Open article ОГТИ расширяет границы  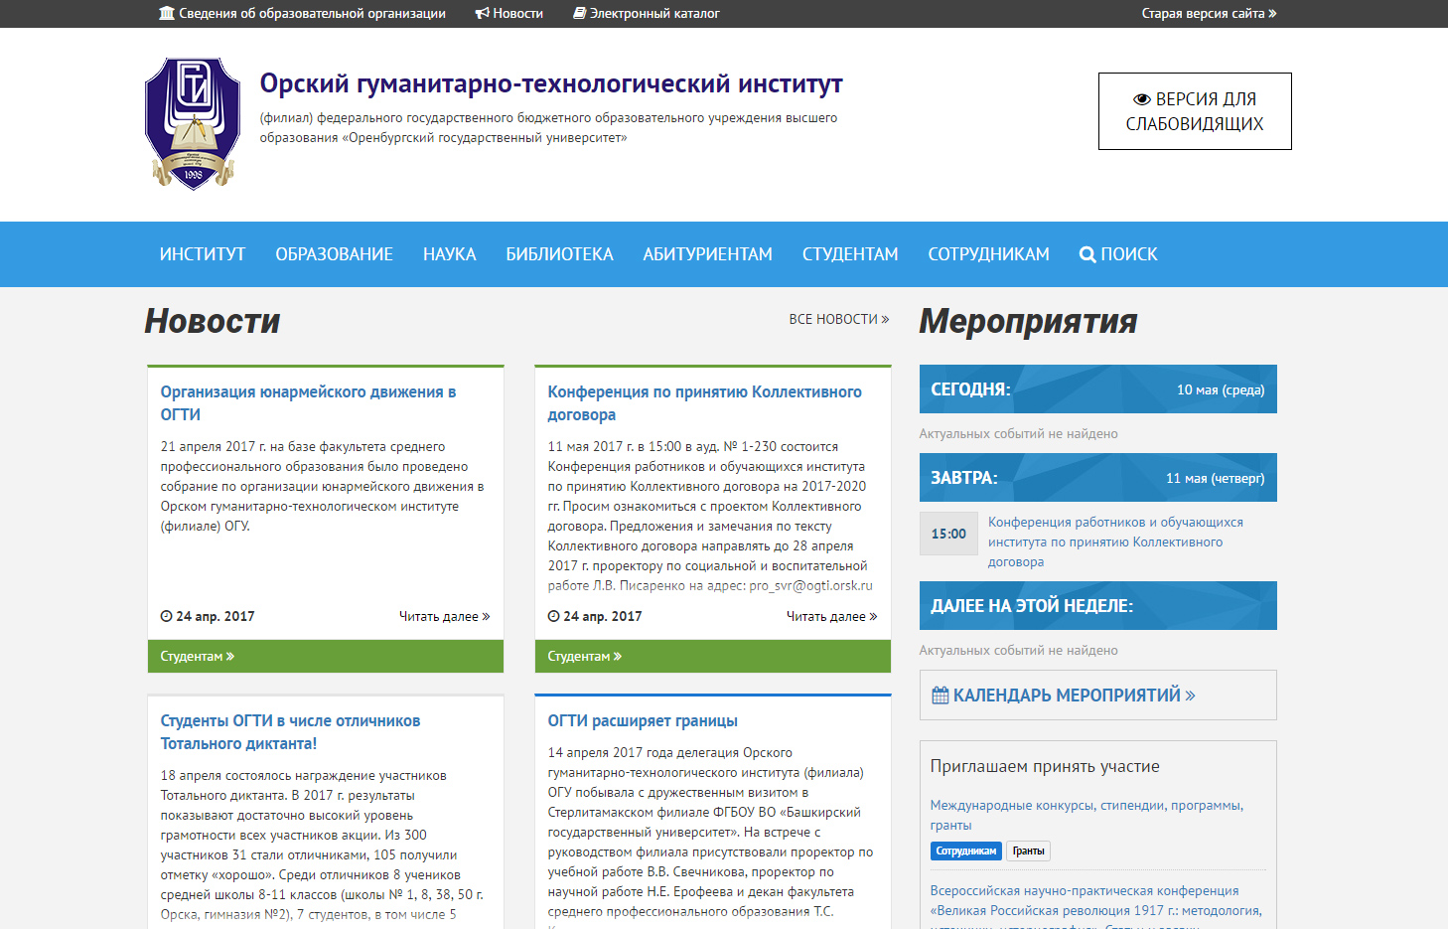(643, 721)
